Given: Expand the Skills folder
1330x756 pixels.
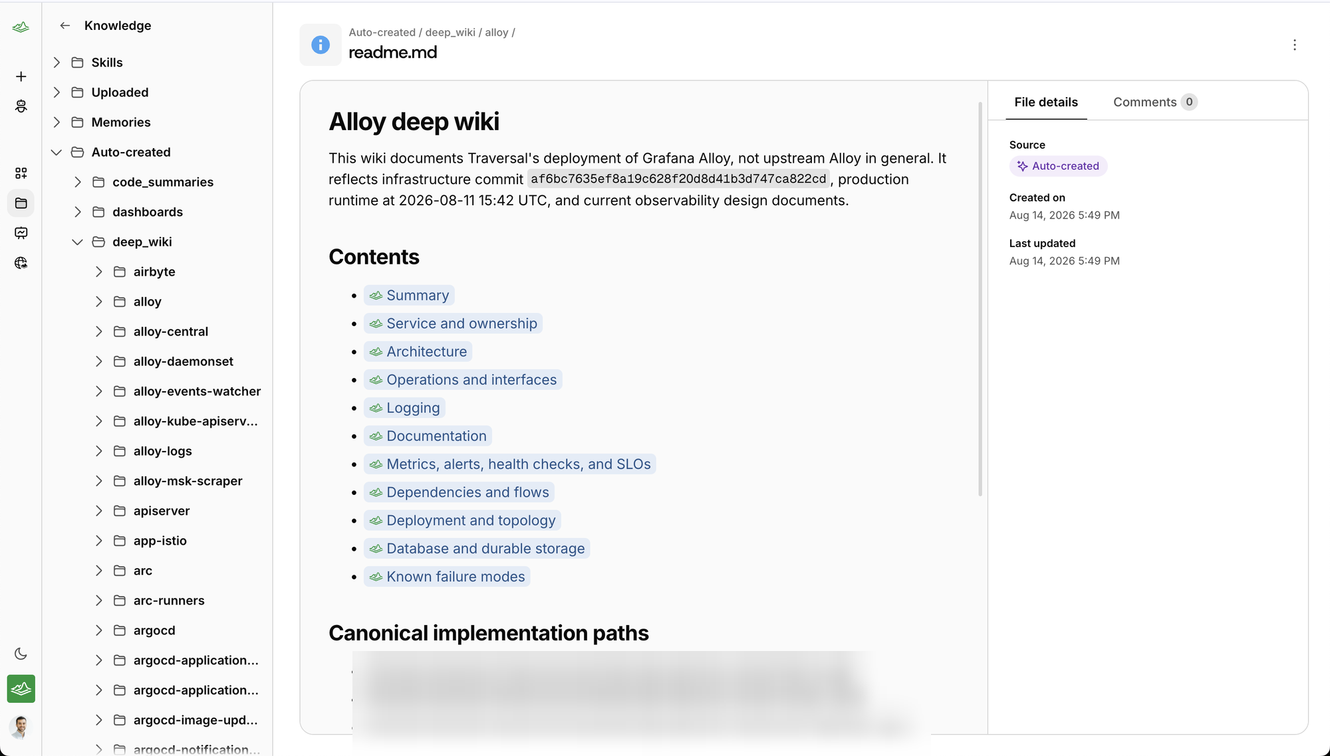Looking at the screenshot, I should tap(57, 62).
